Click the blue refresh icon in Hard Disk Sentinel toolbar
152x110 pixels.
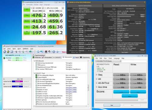[5, 52]
